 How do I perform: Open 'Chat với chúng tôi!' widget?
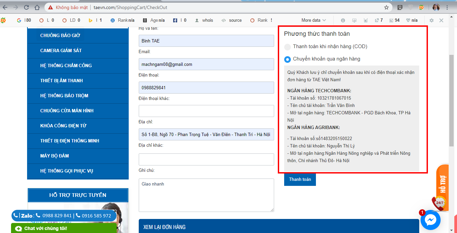point(64,228)
